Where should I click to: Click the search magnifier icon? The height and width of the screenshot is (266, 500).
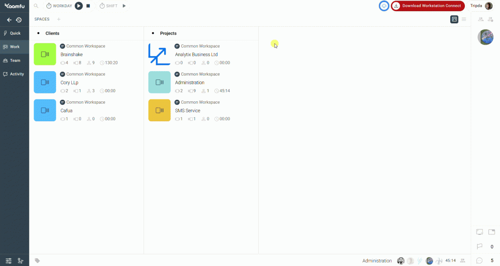(37, 6)
